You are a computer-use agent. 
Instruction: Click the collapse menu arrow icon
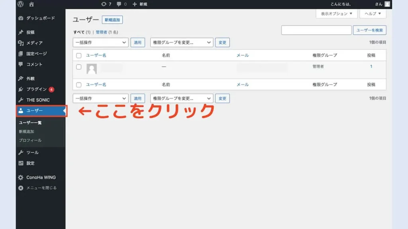[x=21, y=188]
